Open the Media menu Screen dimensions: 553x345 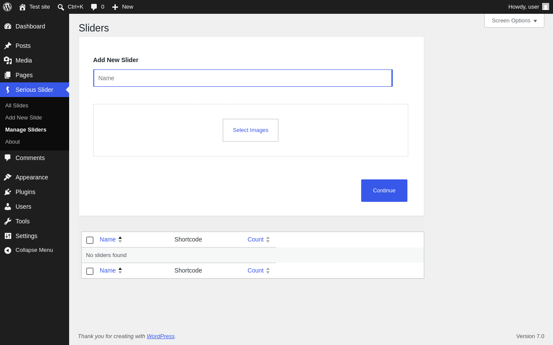click(35, 60)
